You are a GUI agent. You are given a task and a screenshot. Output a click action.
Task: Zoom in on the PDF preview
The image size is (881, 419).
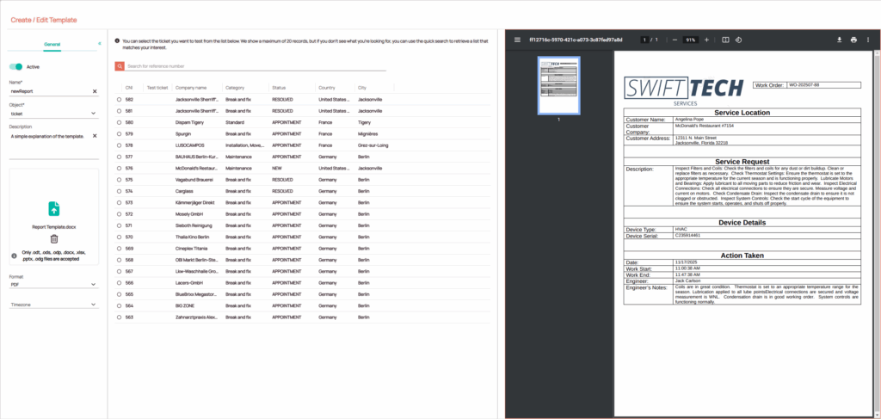[x=706, y=40]
